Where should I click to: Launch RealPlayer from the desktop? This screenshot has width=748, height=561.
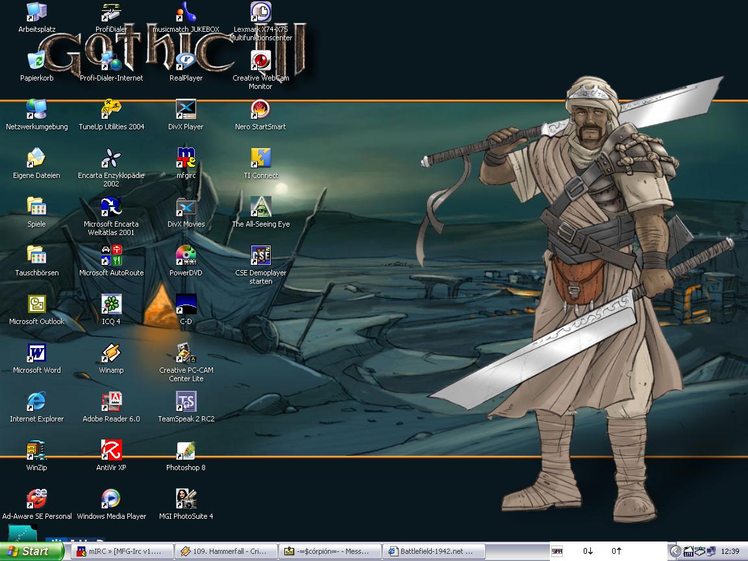pos(186,66)
